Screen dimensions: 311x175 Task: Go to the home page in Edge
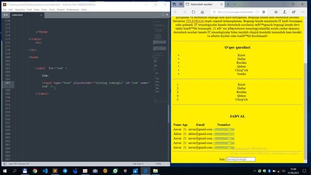(x=202, y=12)
